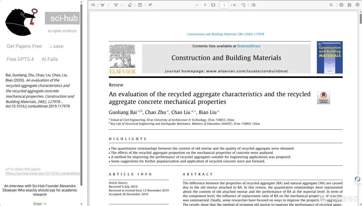Toggle fit to page width
The height and width of the screenshot is (206, 362).
click(213, 5)
